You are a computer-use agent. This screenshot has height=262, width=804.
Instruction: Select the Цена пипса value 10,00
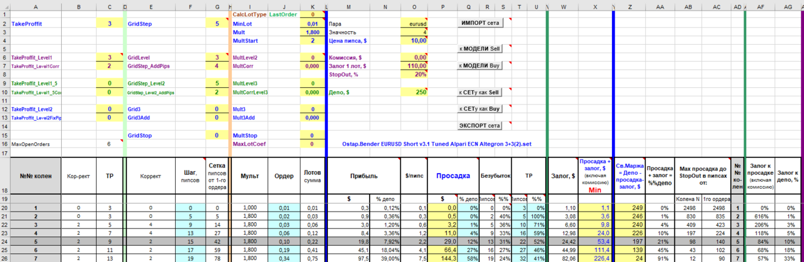(414, 40)
